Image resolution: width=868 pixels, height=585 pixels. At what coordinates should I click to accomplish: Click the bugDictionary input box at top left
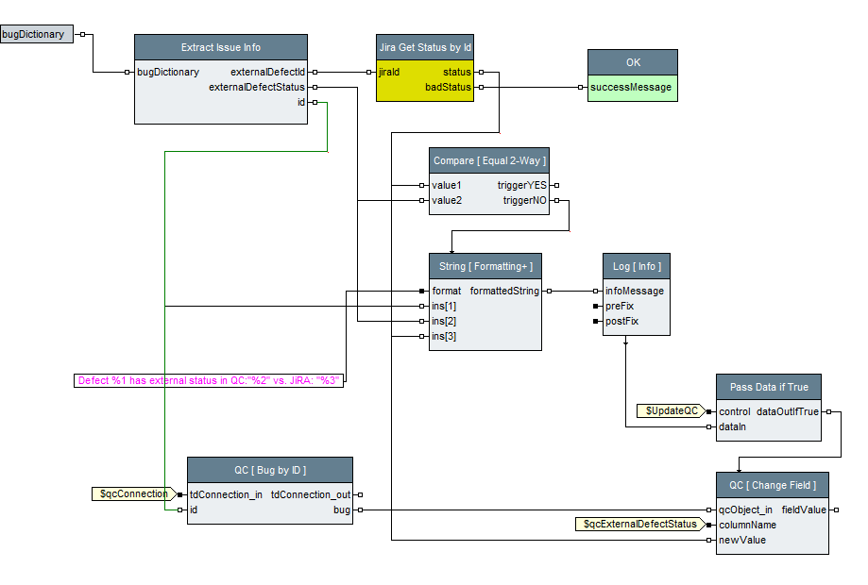[35, 34]
